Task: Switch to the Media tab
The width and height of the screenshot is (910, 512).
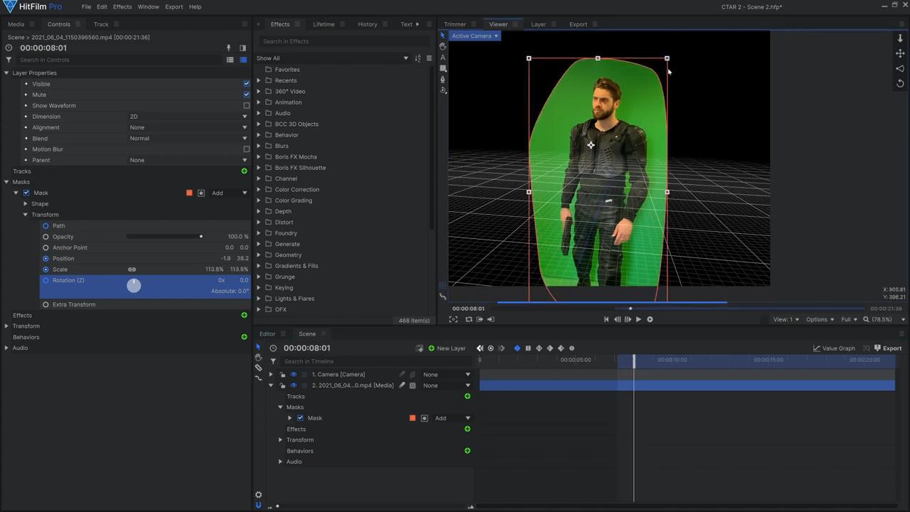Action: (16, 24)
